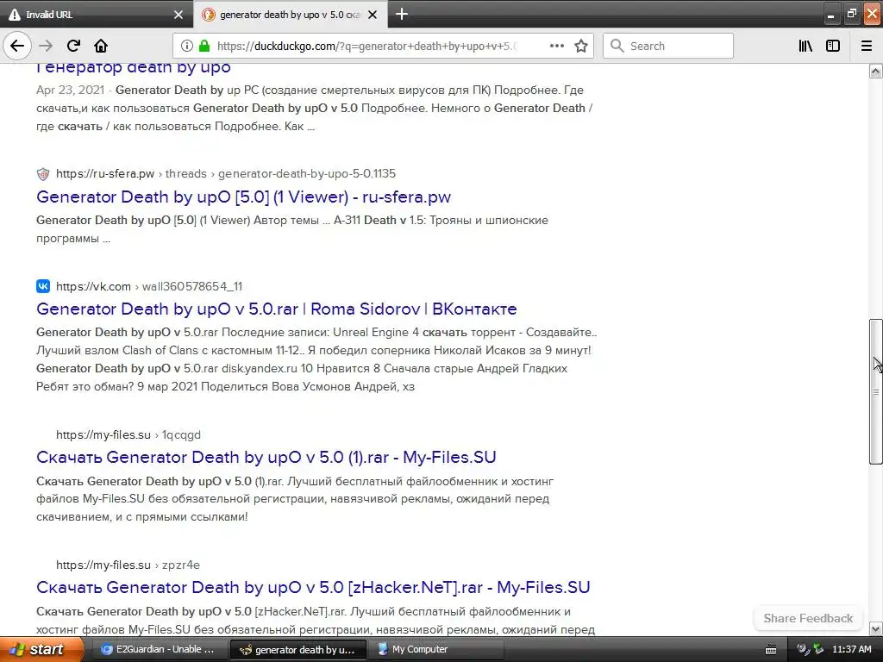The height and width of the screenshot is (662, 883).
Task: Minimize the Firefox window
Action: click(830, 14)
